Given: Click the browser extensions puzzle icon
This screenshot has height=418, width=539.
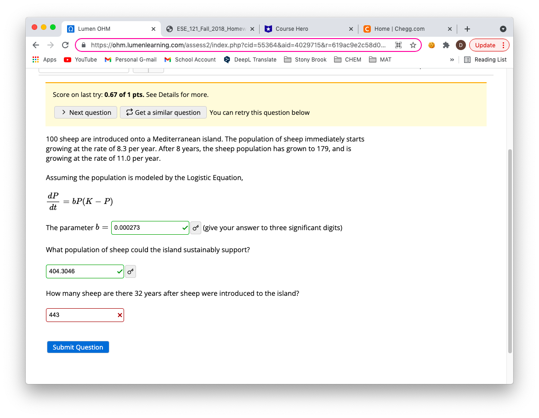Looking at the screenshot, I should 446,45.
